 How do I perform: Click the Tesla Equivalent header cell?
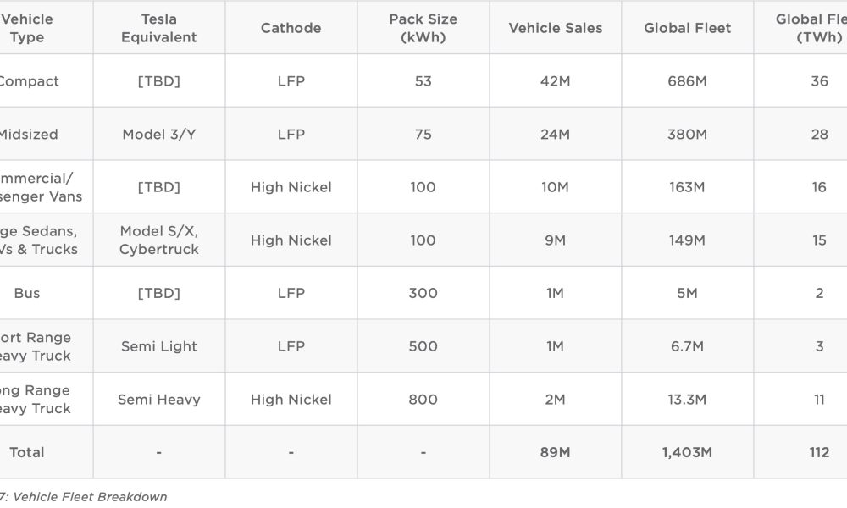click(x=159, y=28)
